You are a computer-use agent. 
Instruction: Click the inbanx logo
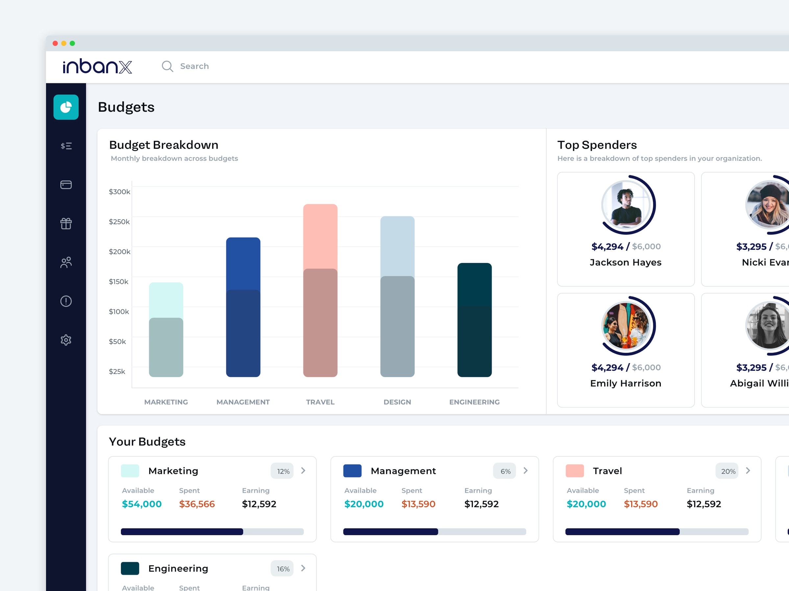(x=97, y=66)
